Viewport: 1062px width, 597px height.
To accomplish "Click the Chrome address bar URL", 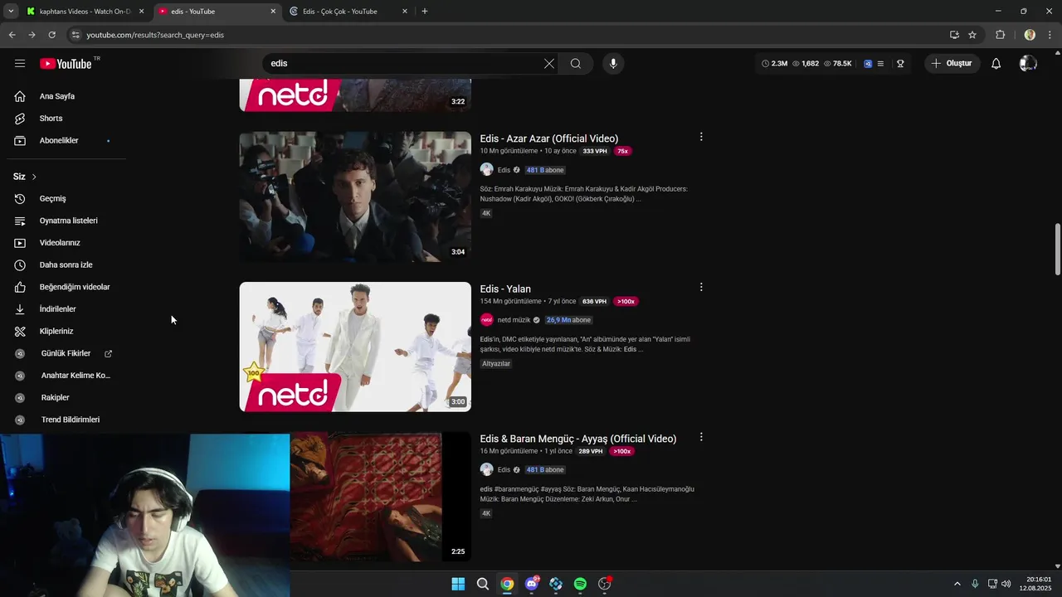I will click(x=155, y=35).
